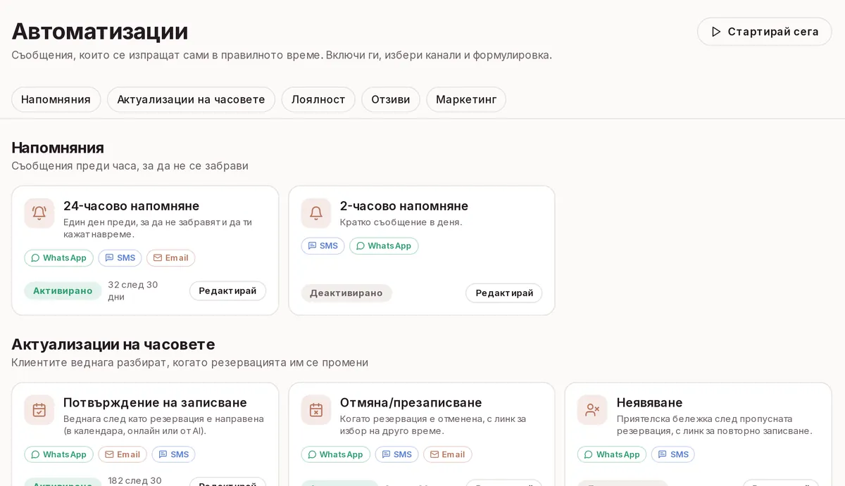
Task: Click the play icon in Стартирай сега
Action: point(716,32)
